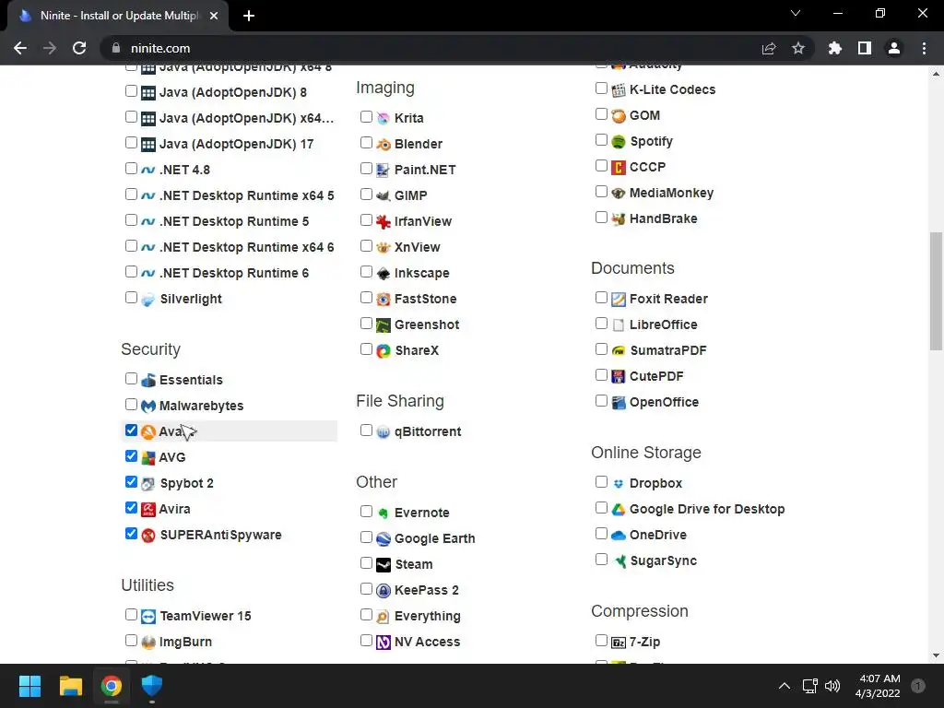This screenshot has height=708, width=944.
Task: Uncheck the SUPERAntiSpyware checkbox
Action: point(131,534)
